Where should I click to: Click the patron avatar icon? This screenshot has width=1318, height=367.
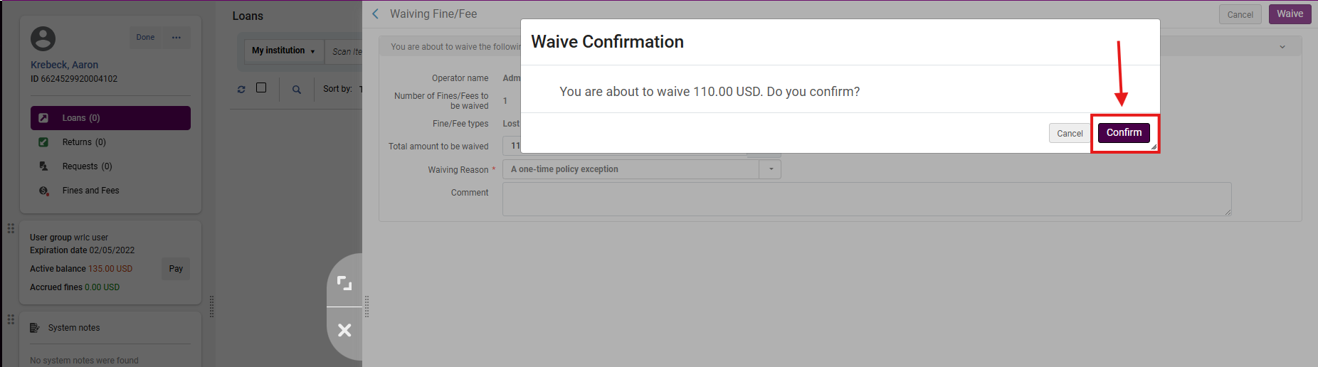pyautogui.click(x=43, y=38)
